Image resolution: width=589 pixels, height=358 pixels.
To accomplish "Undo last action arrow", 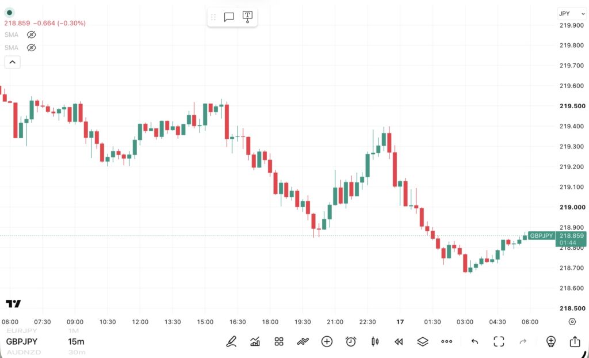I will pos(475,341).
